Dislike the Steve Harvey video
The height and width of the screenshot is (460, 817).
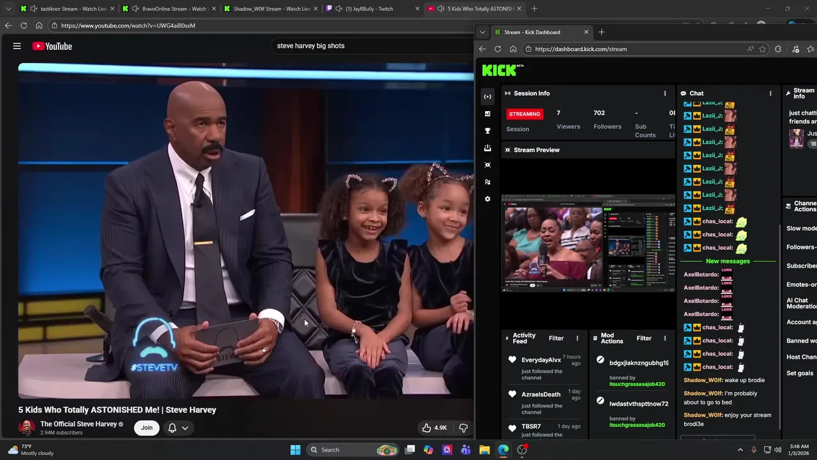point(464,428)
